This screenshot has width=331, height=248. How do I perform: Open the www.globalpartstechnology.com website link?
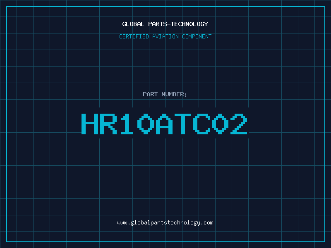[165, 222]
